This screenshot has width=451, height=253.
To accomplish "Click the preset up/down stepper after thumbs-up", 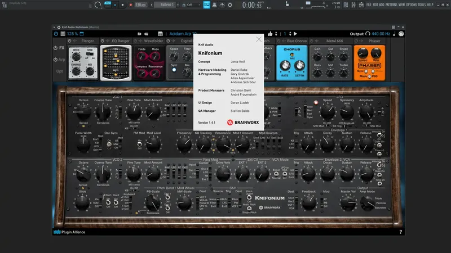I will [276, 34].
